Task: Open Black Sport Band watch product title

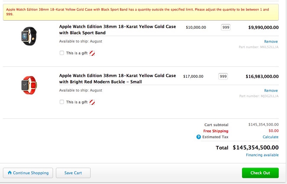Action: point(117,30)
